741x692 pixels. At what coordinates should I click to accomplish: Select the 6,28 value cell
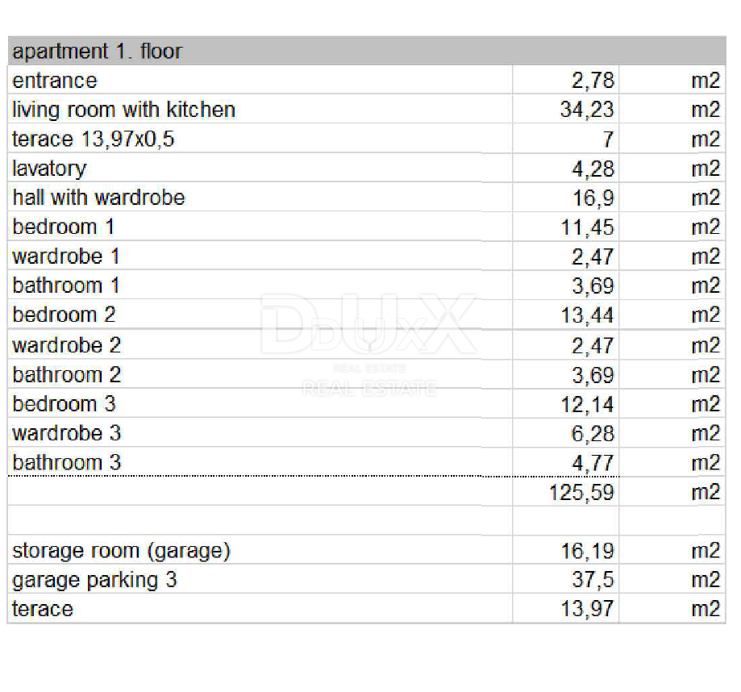point(593,434)
